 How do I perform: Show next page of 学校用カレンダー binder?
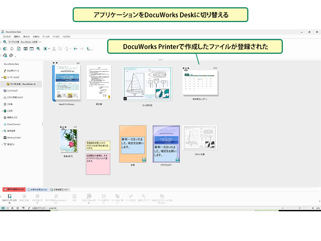189,68
